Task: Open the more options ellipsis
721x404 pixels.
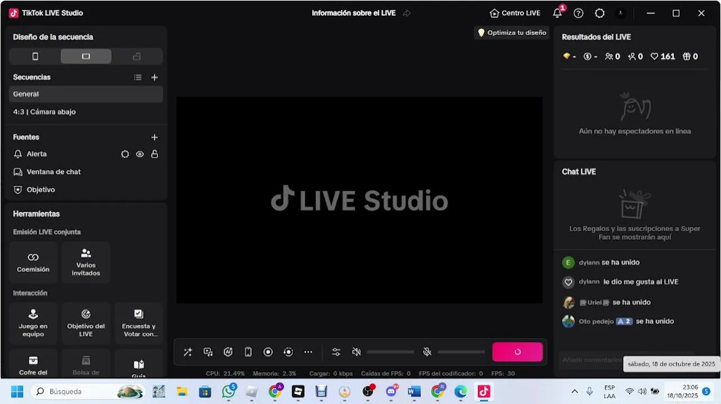Action: [x=308, y=352]
